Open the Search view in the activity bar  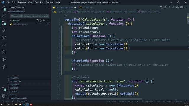point(4,15)
